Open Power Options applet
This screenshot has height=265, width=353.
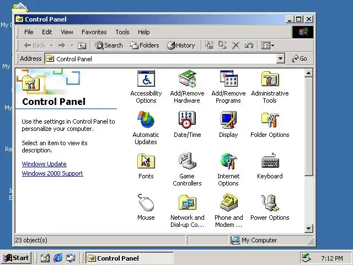point(270,208)
